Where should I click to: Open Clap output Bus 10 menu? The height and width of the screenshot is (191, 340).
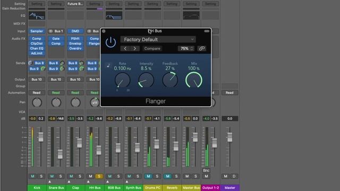pos(75,80)
